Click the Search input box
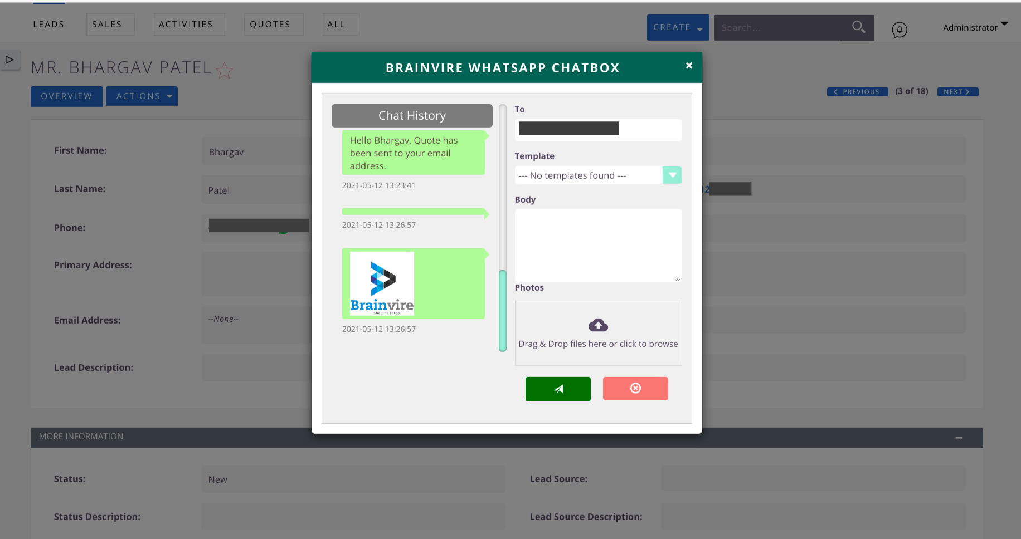The height and width of the screenshot is (539, 1021). coord(777,28)
